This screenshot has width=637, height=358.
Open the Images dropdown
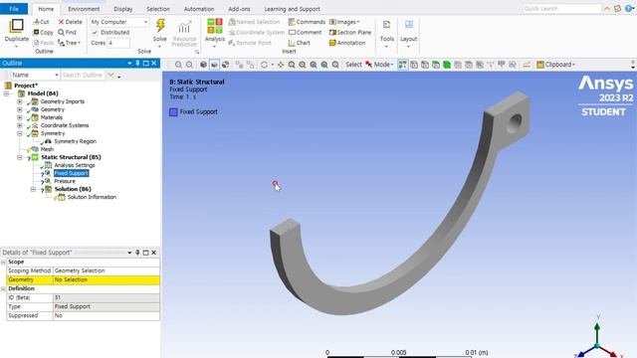[344, 22]
